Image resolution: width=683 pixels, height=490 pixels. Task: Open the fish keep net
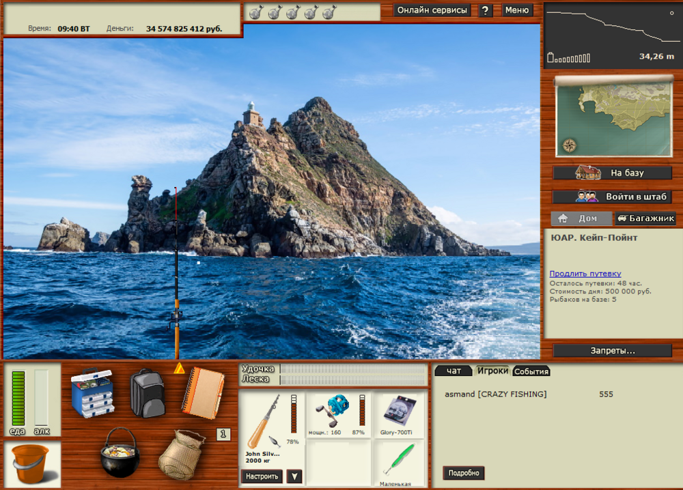click(181, 454)
